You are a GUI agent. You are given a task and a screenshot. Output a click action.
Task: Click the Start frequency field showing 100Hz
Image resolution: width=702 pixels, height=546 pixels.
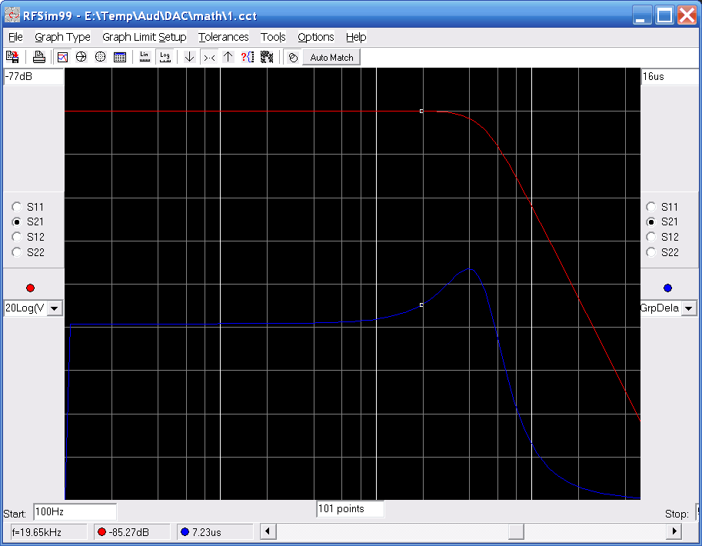click(75, 512)
